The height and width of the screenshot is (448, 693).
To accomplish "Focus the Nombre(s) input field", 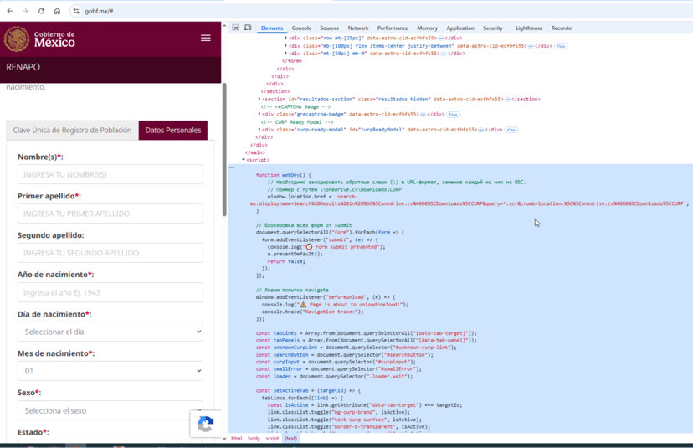I will (110, 174).
